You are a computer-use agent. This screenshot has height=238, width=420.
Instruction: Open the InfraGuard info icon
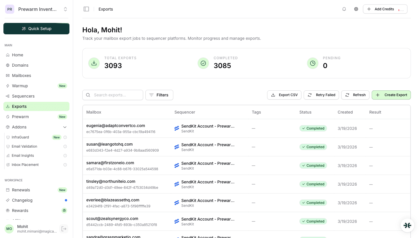65,137
